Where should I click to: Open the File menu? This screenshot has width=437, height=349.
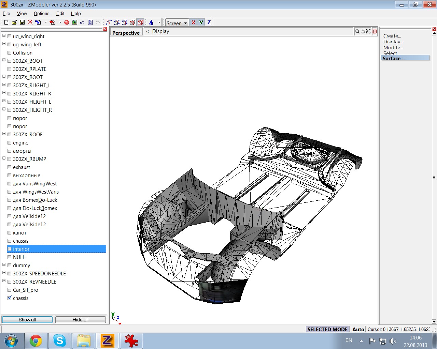pos(6,13)
